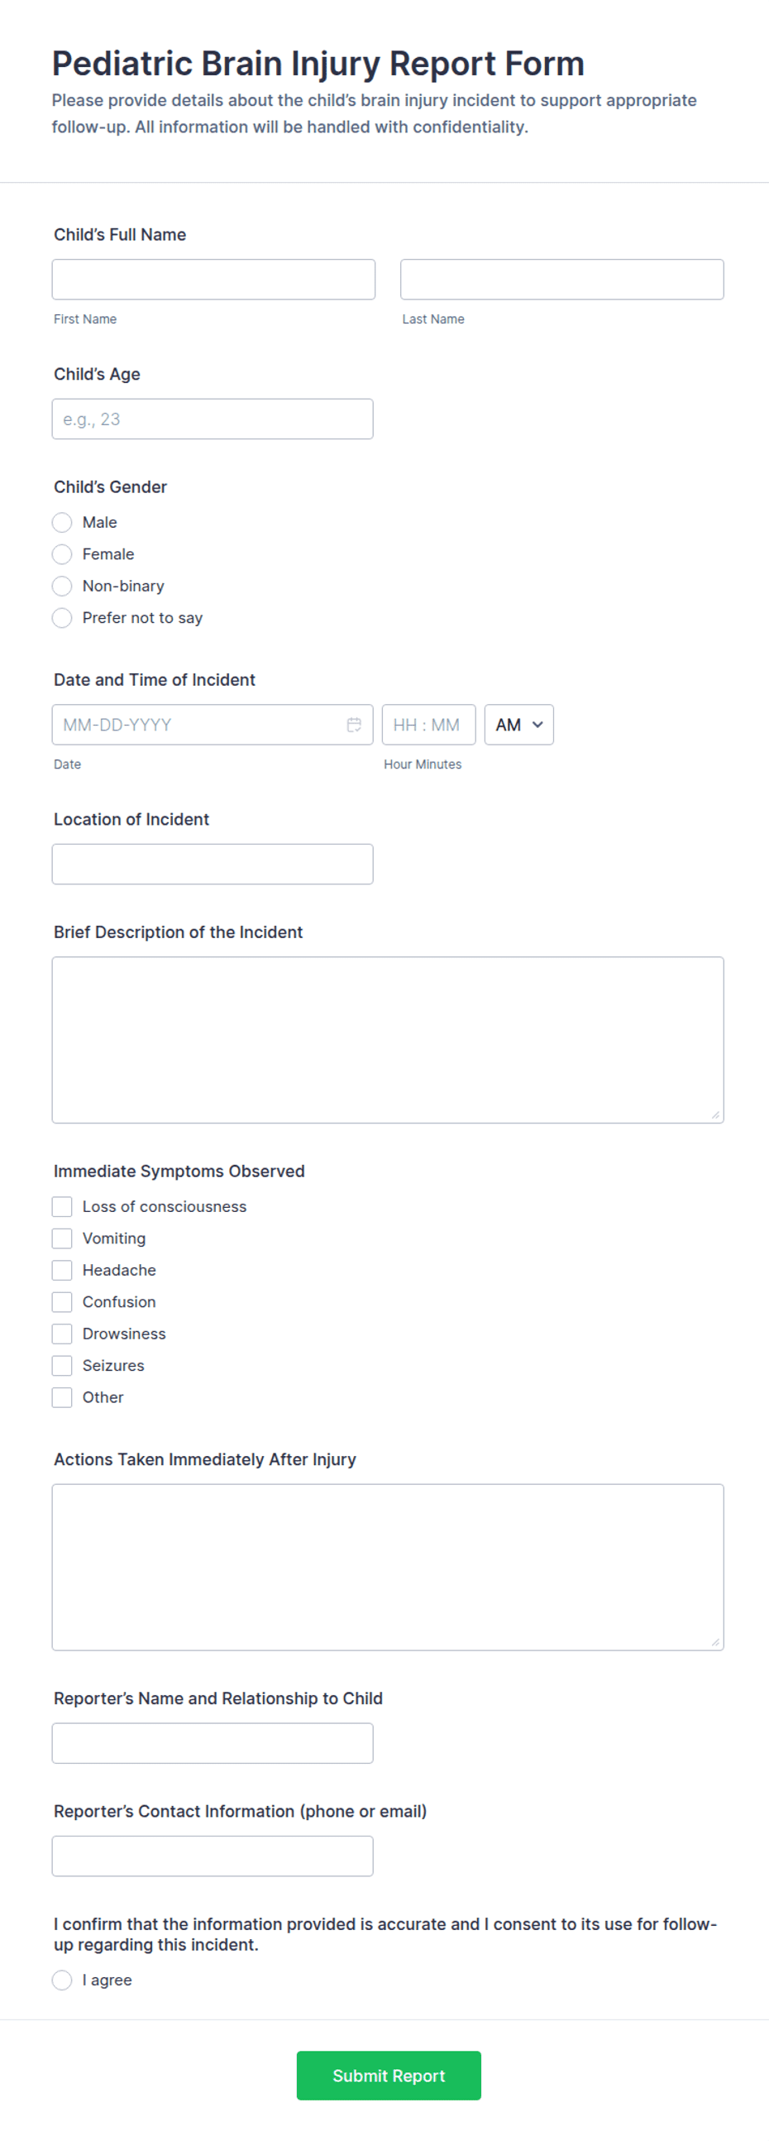Click the First Name field
Screen dimensions: 769x2141
[213, 279]
